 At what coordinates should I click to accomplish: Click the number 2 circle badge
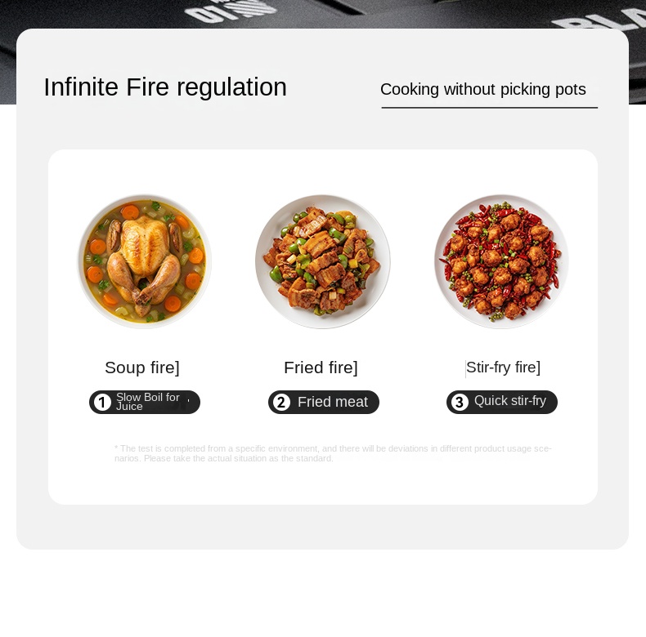(281, 402)
